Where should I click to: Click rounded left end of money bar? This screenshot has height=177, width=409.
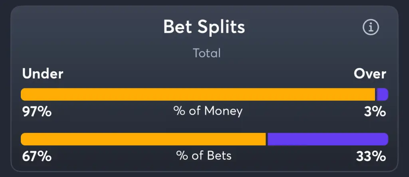pos(24,94)
